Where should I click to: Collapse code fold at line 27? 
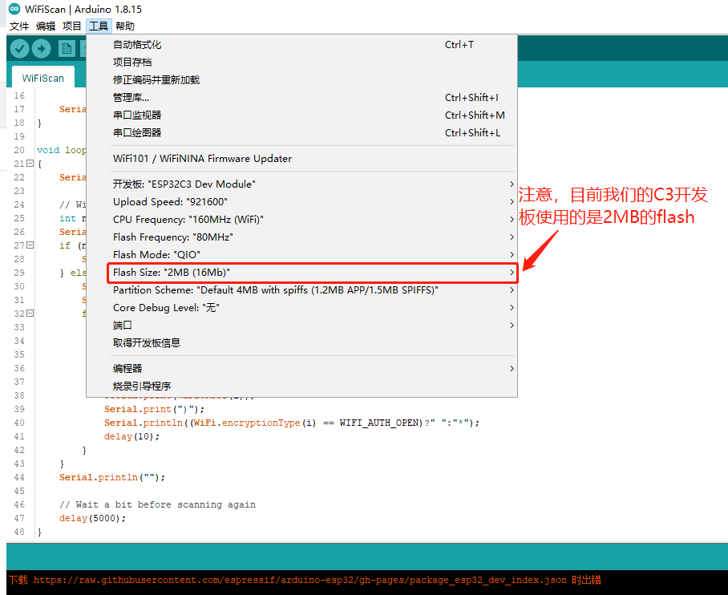[x=30, y=245]
